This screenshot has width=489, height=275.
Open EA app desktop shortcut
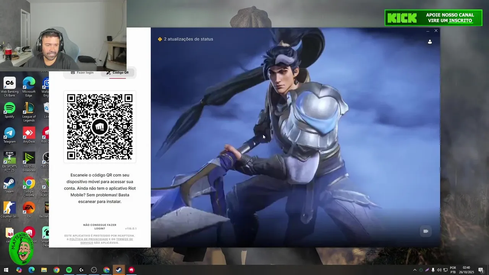coord(29,210)
